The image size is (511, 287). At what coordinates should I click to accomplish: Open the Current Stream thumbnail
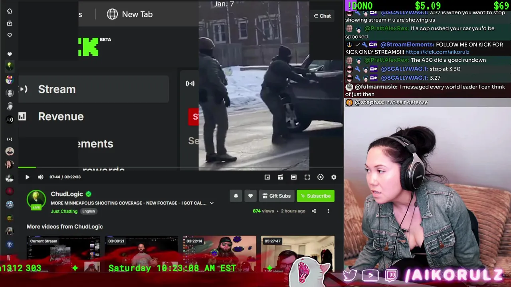(x=63, y=254)
